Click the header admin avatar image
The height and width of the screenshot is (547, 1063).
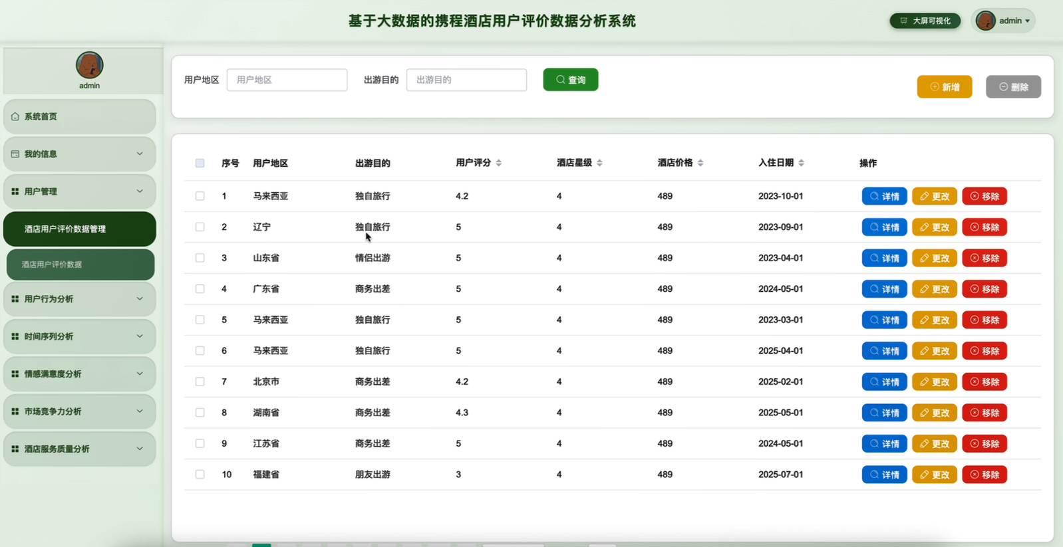tap(985, 21)
